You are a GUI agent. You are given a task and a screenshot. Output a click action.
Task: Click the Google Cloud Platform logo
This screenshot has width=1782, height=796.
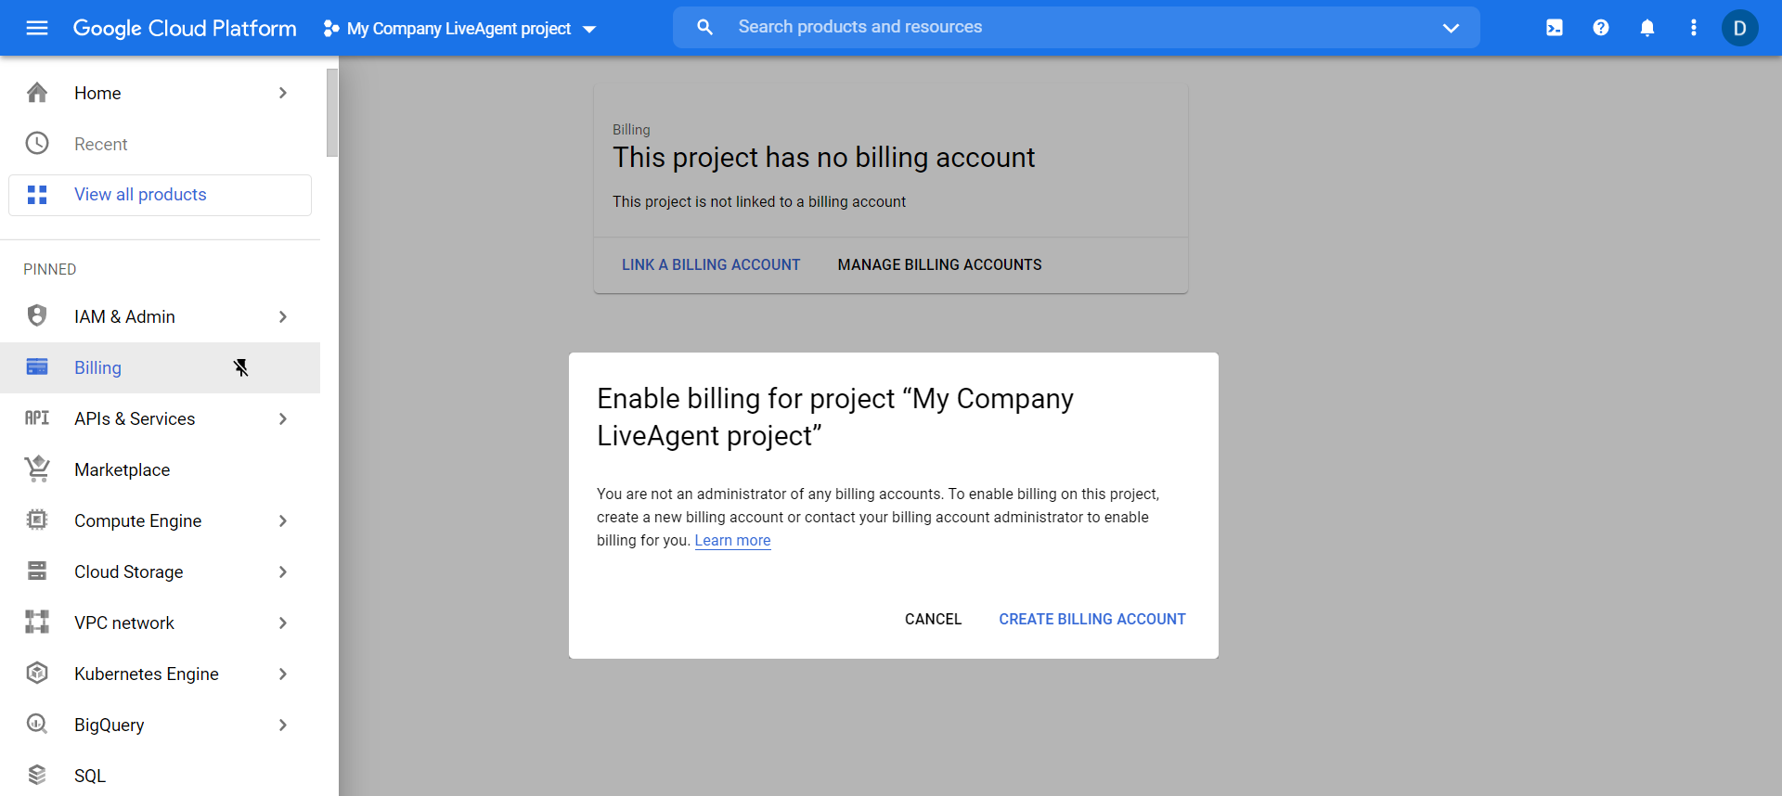click(185, 28)
